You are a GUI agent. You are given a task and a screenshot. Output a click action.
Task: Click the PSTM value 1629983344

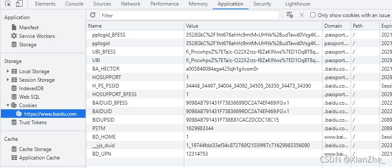coord(200,128)
